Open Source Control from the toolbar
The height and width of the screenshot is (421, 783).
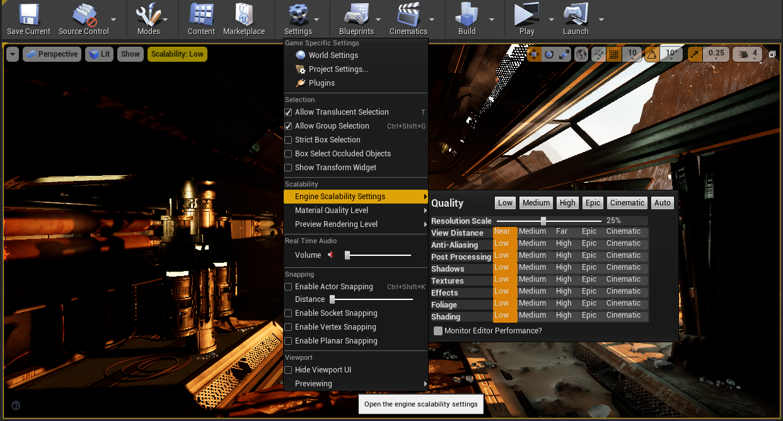tap(83, 15)
